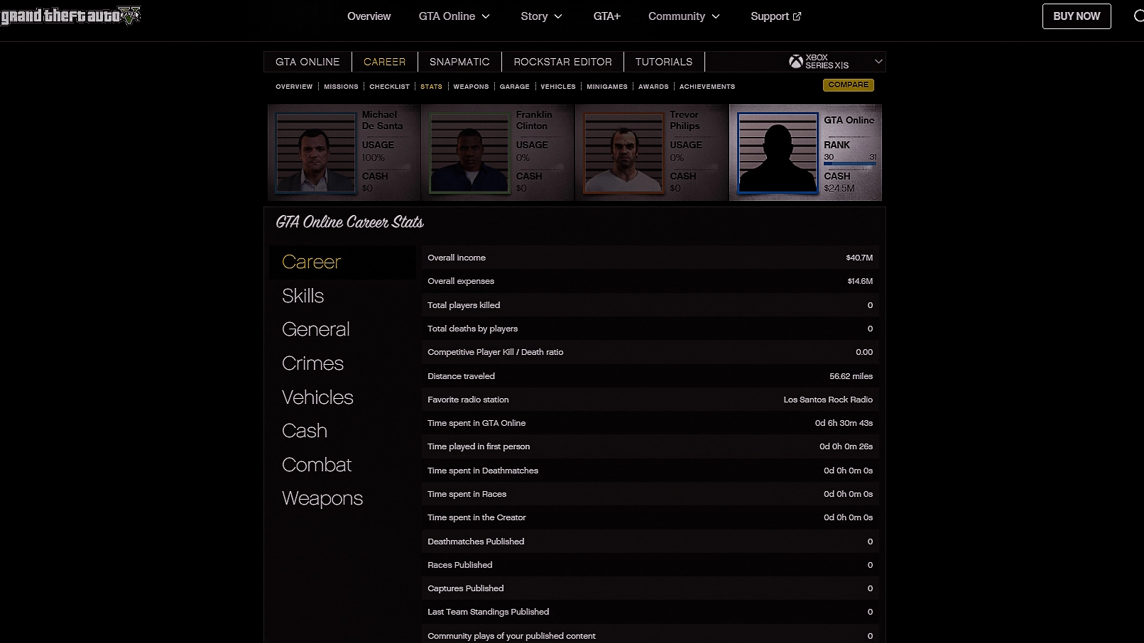Click the 'Last Team Standings Published' label

(x=488, y=612)
